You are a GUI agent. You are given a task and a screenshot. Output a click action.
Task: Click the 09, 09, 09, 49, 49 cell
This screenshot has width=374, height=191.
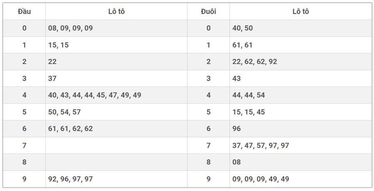pyautogui.click(x=261, y=179)
